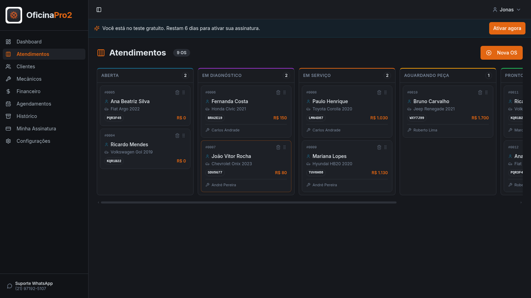Click drag handle on Paulo Henrique card
Image resolution: width=531 pixels, height=298 pixels.
[x=385, y=92]
